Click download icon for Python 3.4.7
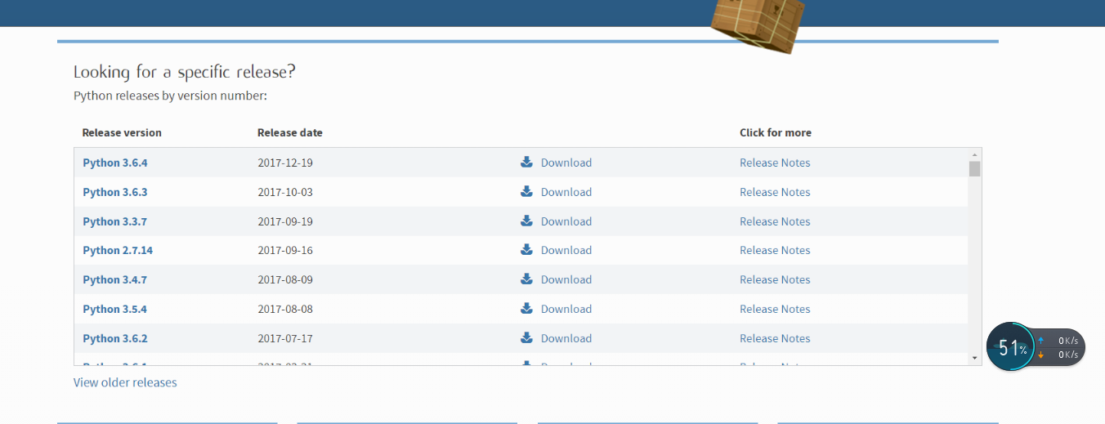1105x424 pixels. click(526, 279)
